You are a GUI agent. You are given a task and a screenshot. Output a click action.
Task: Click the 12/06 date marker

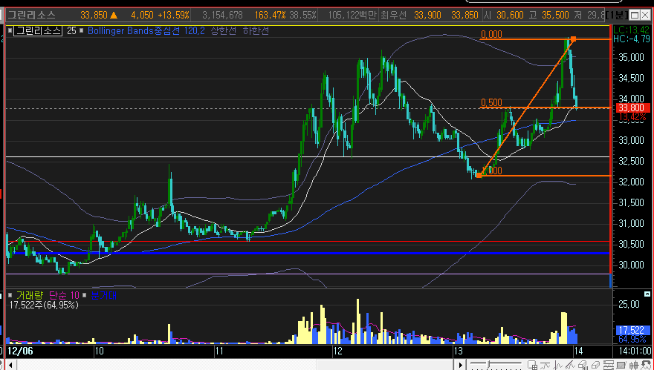(x=21, y=351)
